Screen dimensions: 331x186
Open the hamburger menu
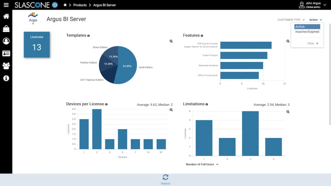tap(6, 5)
